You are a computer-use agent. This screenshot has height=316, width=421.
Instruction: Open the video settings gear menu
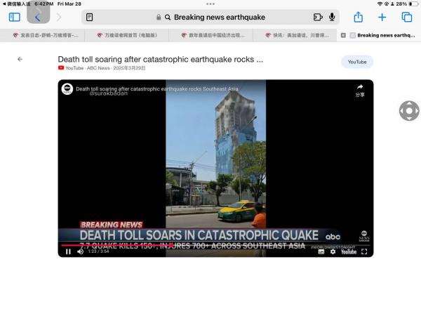333,251
